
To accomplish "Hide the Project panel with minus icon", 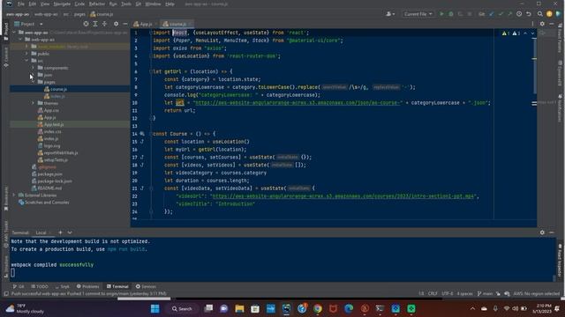I will pos(125,24).
